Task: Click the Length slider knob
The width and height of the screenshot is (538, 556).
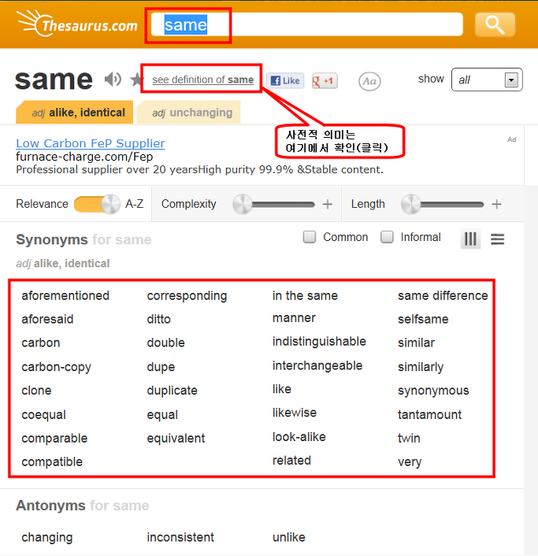Action: [410, 204]
